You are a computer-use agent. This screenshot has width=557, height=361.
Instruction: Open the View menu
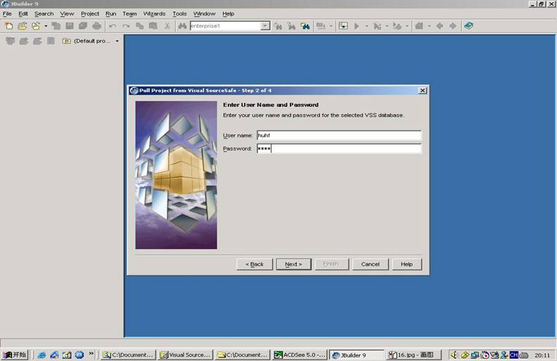67,14
